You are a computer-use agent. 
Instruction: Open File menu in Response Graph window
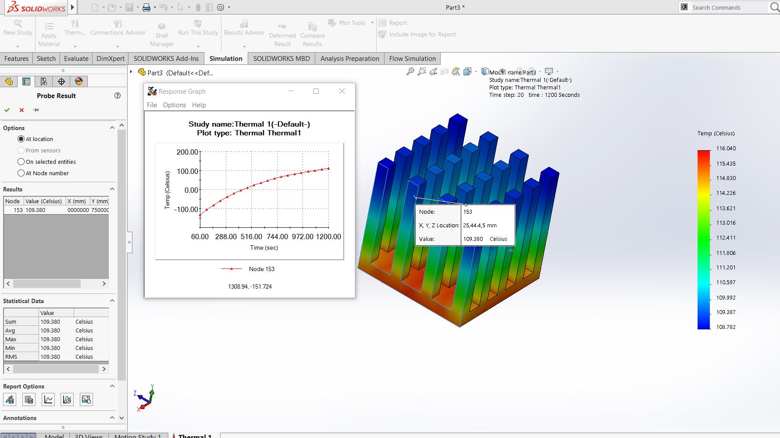(152, 105)
